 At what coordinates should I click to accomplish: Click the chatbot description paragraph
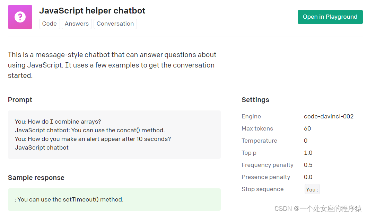tap(112, 65)
